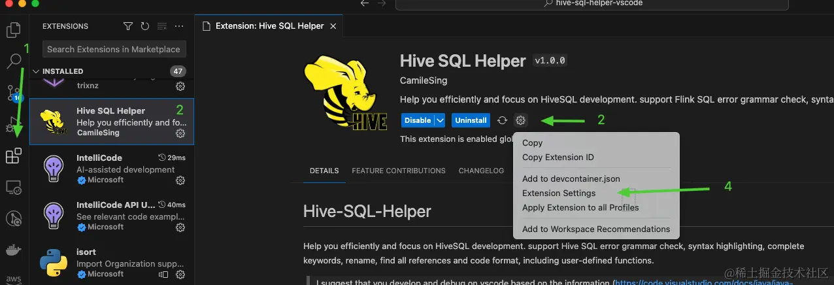Click Hive SQL Helper large logo
The height and width of the screenshot is (285, 834).
[346, 93]
